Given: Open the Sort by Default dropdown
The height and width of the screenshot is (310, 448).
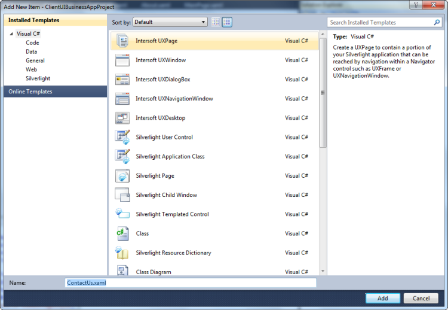Looking at the screenshot, I should (170, 22).
